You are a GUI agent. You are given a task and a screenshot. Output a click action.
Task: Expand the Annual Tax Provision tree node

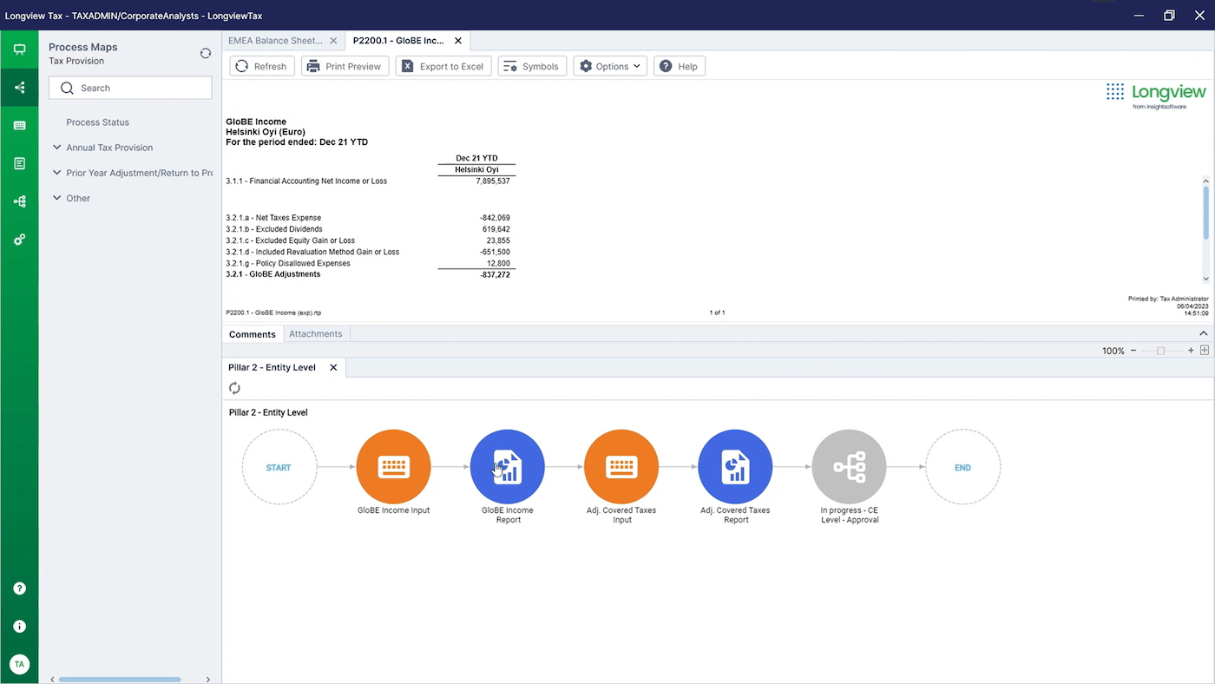pos(57,148)
